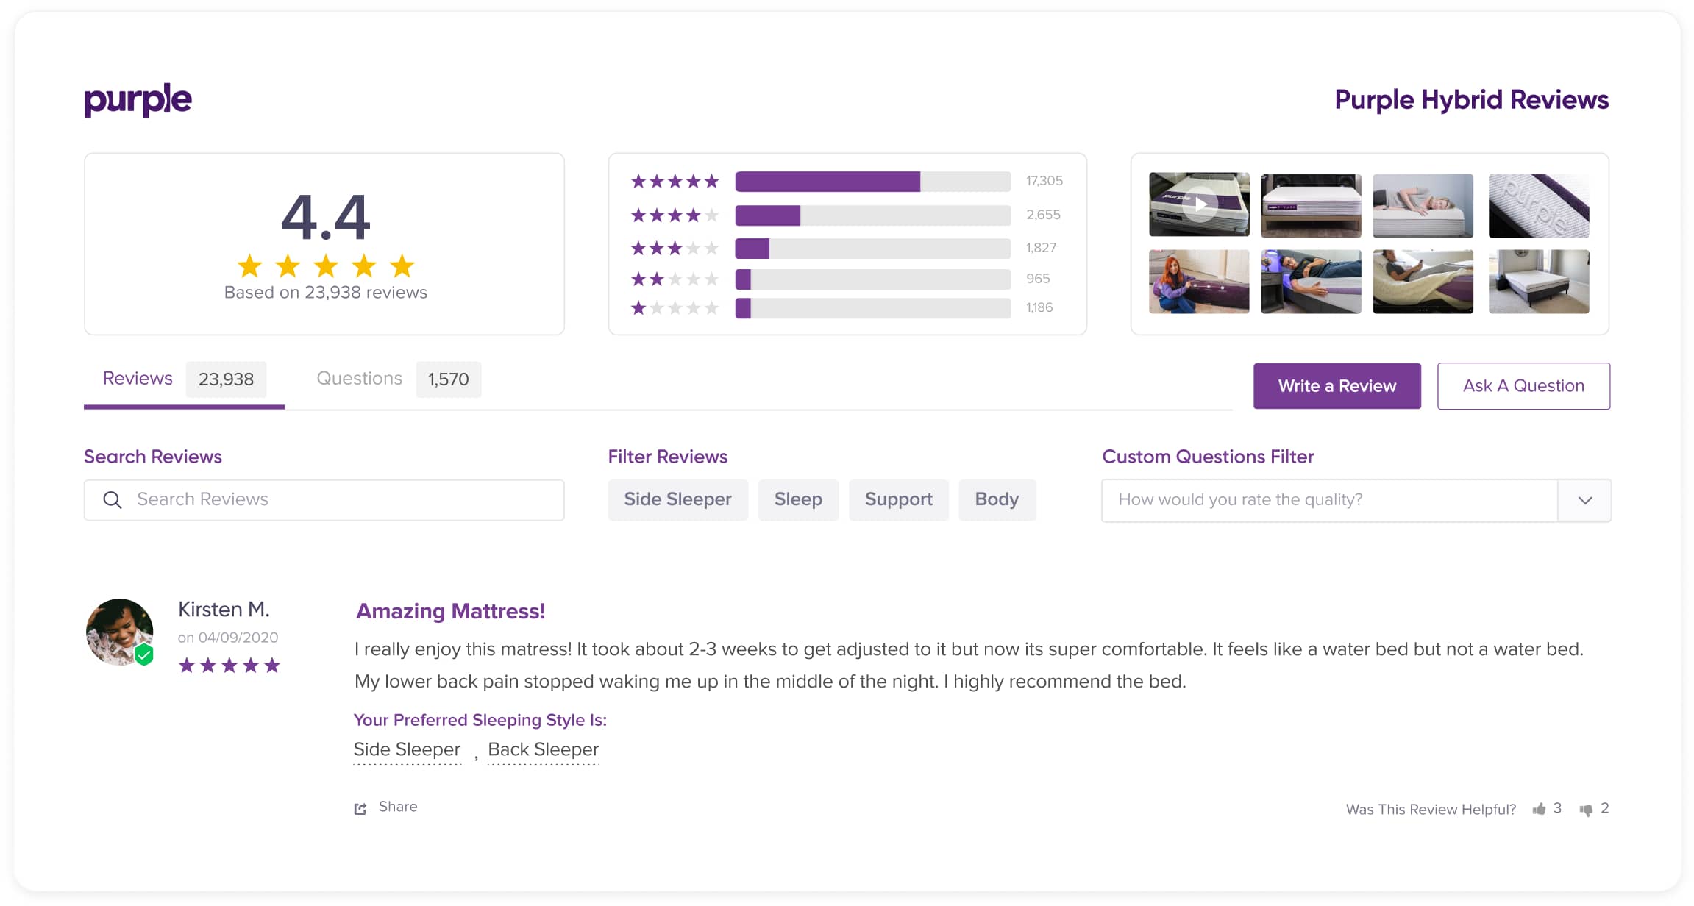Click the green verified badge on avatar
The width and height of the screenshot is (1694, 906).
pyautogui.click(x=144, y=654)
